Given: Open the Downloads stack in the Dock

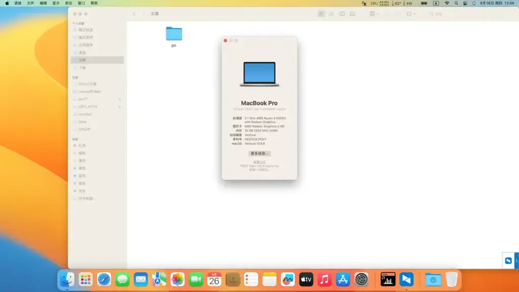Looking at the screenshot, I should point(433,280).
